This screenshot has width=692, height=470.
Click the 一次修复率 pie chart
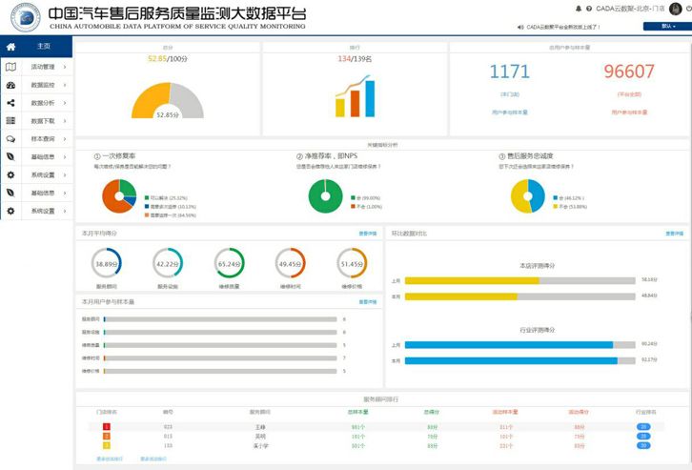pos(119,196)
